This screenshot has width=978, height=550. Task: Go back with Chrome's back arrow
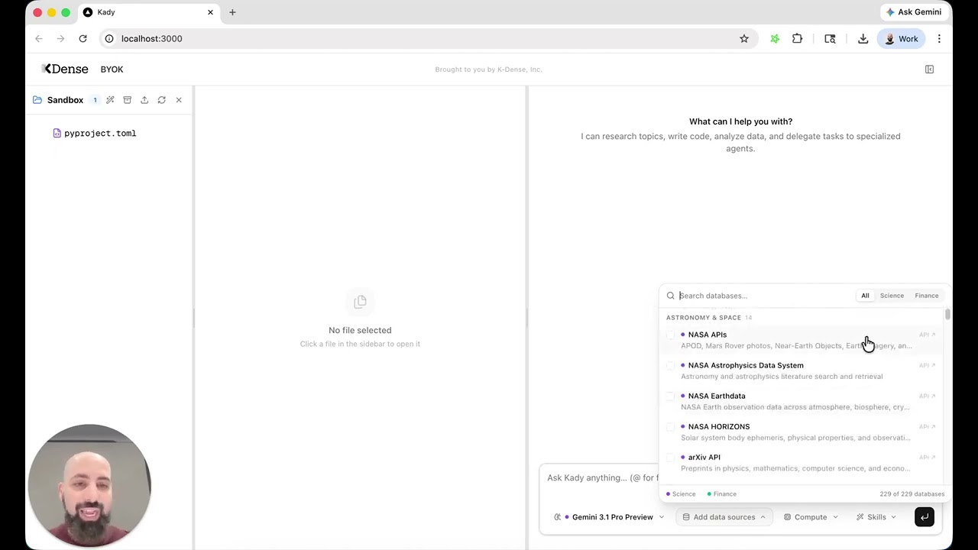(x=39, y=39)
